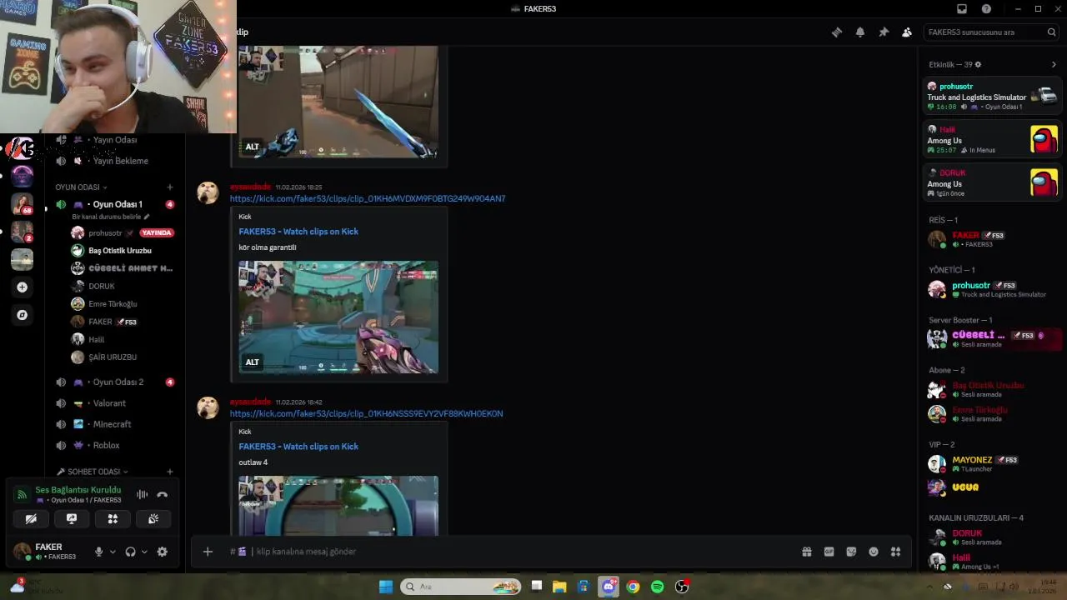1067x600 pixels.
Task: Open MAYONEZ member profile
Action: pos(992,463)
